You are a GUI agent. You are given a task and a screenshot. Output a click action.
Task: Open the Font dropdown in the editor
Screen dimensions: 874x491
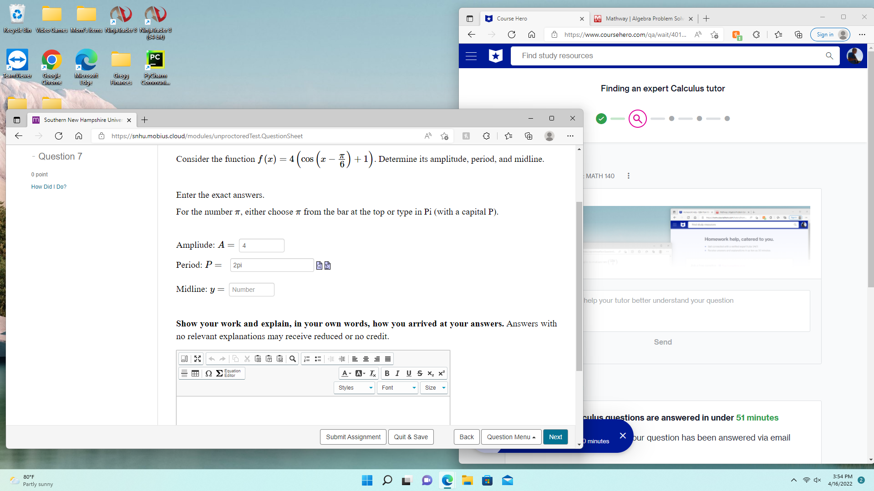[397, 388]
